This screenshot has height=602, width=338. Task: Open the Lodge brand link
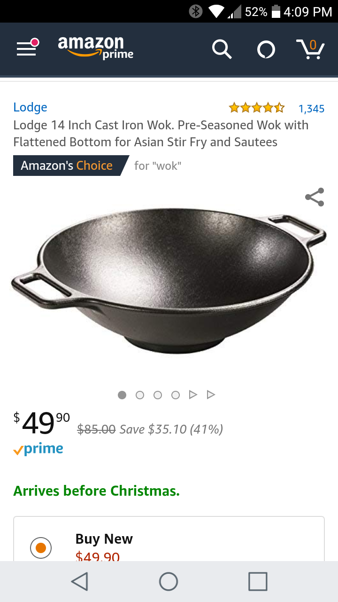(30, 107)
